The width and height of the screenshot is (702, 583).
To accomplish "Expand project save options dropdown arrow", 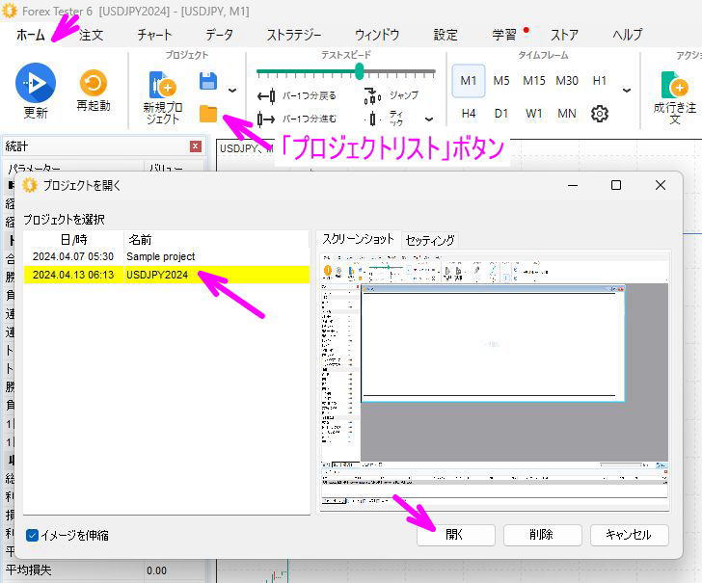I will pos(231,91).
